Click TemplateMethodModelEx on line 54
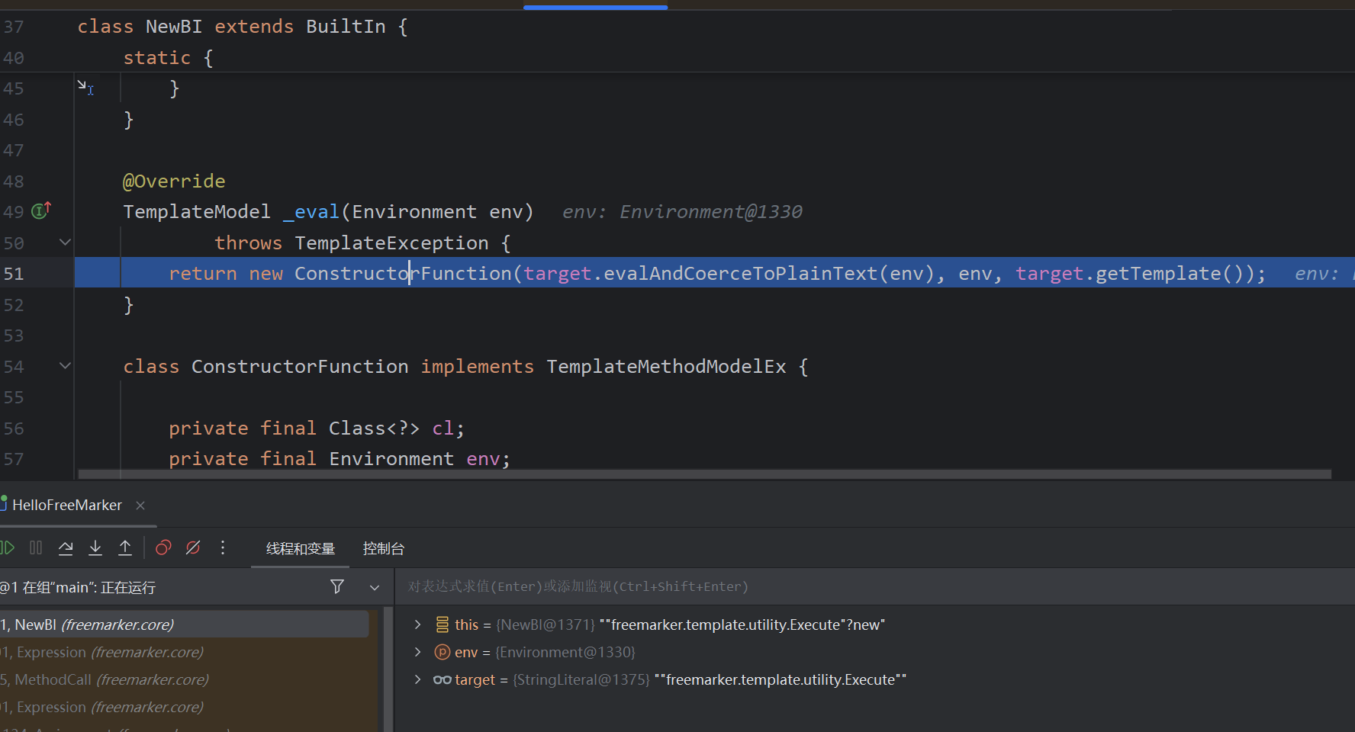The width and height of the screenshot is (1355, 732). (666, 367)
